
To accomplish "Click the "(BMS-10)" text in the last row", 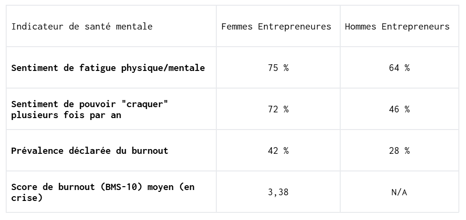I will (x=122, y=187).
